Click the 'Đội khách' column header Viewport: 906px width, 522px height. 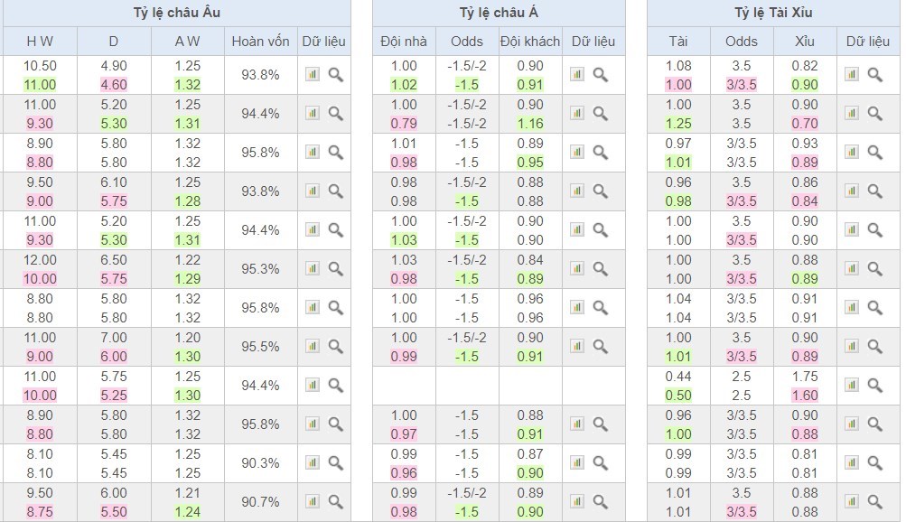pos(530,42)
